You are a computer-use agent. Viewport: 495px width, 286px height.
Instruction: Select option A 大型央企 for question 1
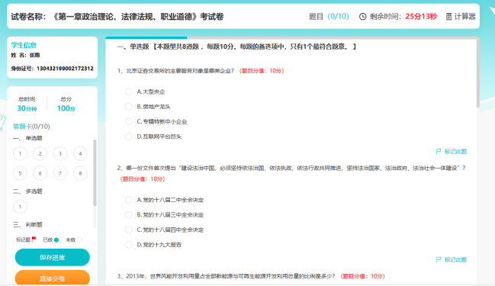pos(129,92)
